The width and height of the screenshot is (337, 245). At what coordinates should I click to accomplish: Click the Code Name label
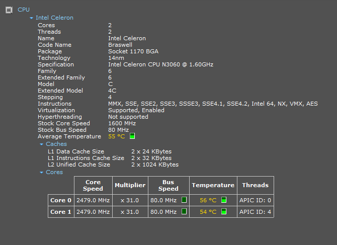tap(55, 45)
